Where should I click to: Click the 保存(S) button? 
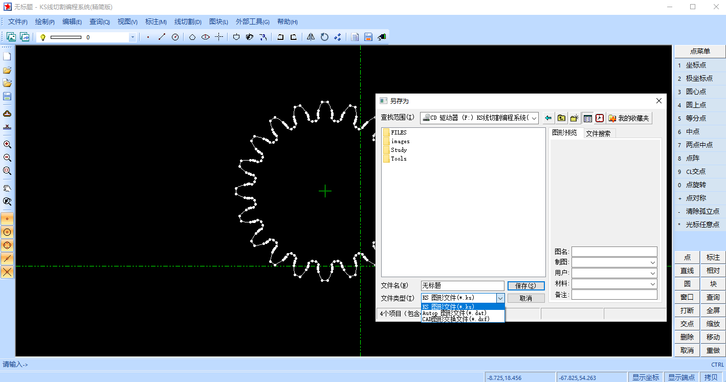click(526, 285)
